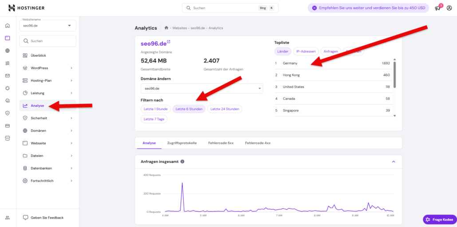Open the Email envelope icon in left rail
The width and height of the screenshot is (457, 227).
click(x=8, y=75)
